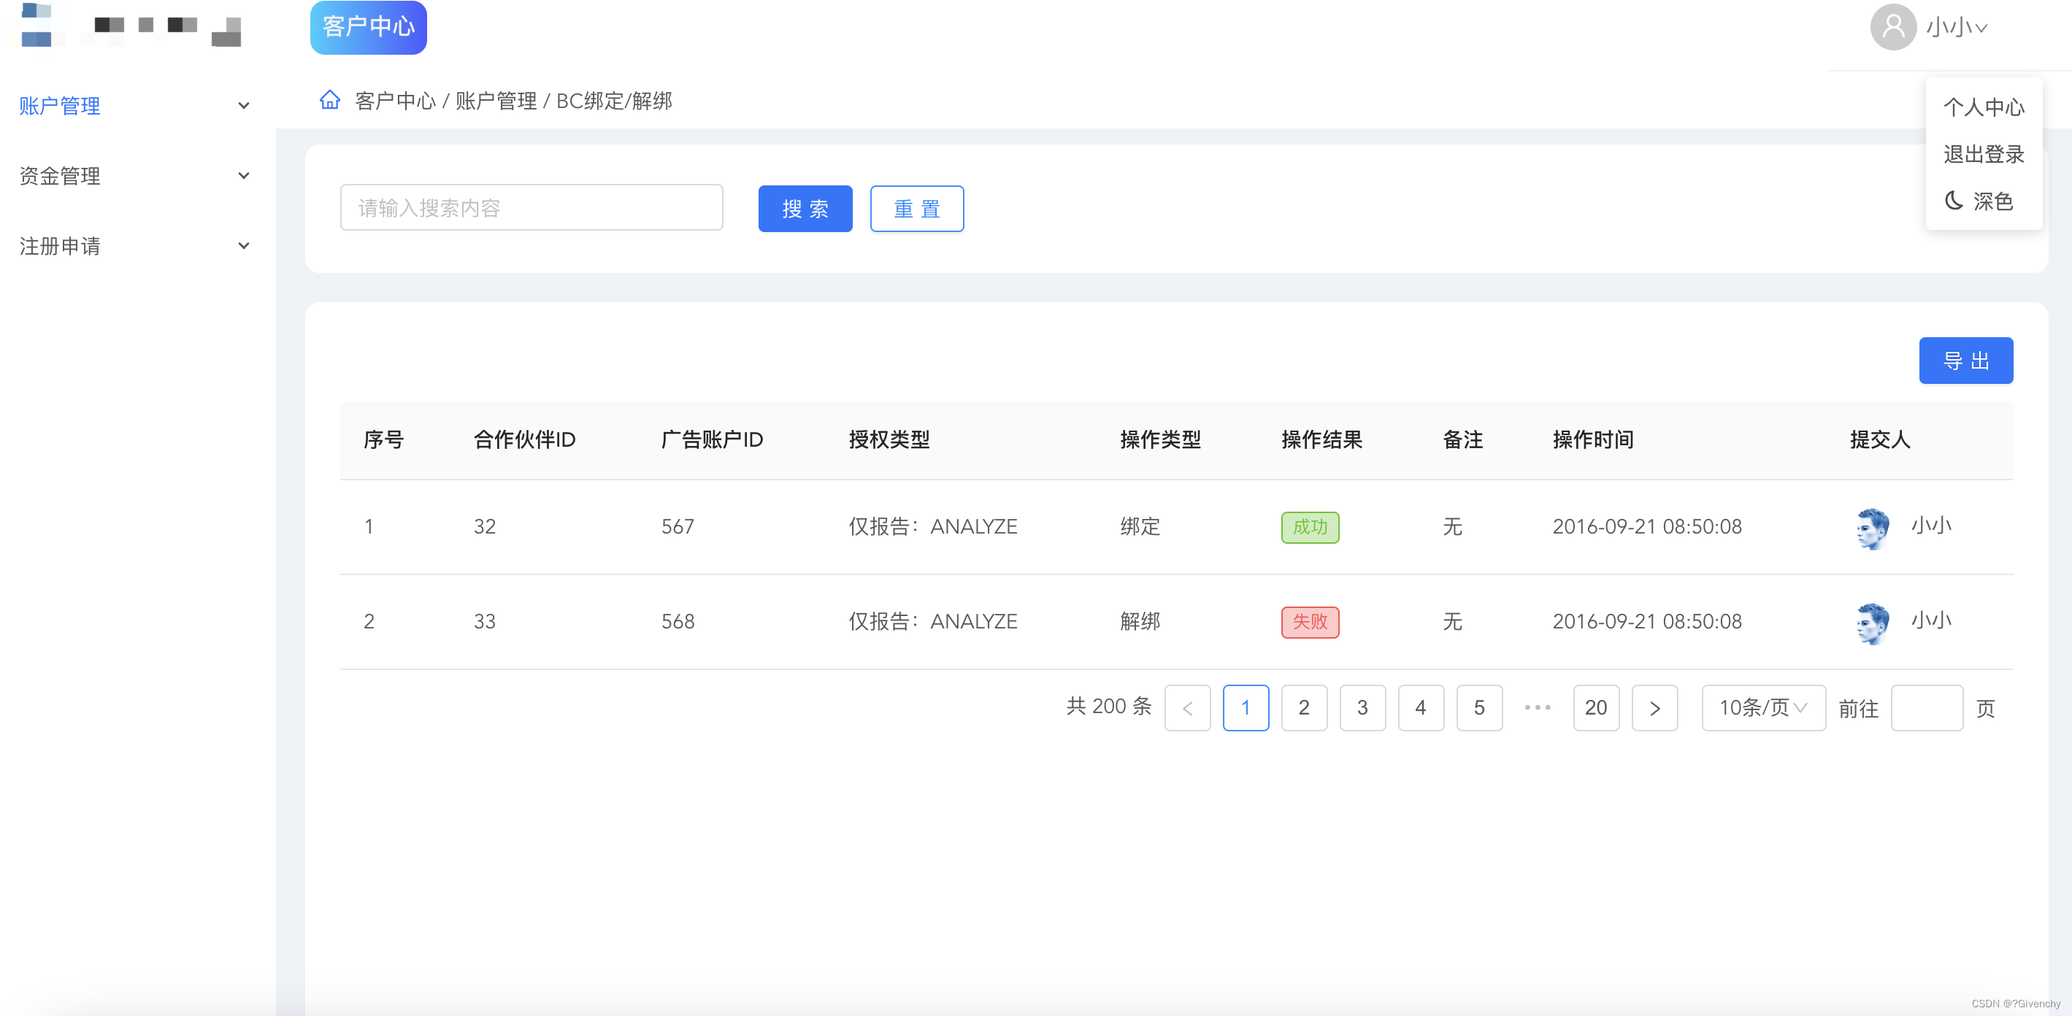Screen dimensions: 2072x1016
Task: Click the 备注 column header
Action: pos(1463,440)
